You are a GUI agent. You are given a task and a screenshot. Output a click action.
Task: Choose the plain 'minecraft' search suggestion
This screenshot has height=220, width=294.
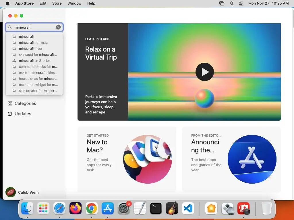pyautogui.click(x=34, y=36)
